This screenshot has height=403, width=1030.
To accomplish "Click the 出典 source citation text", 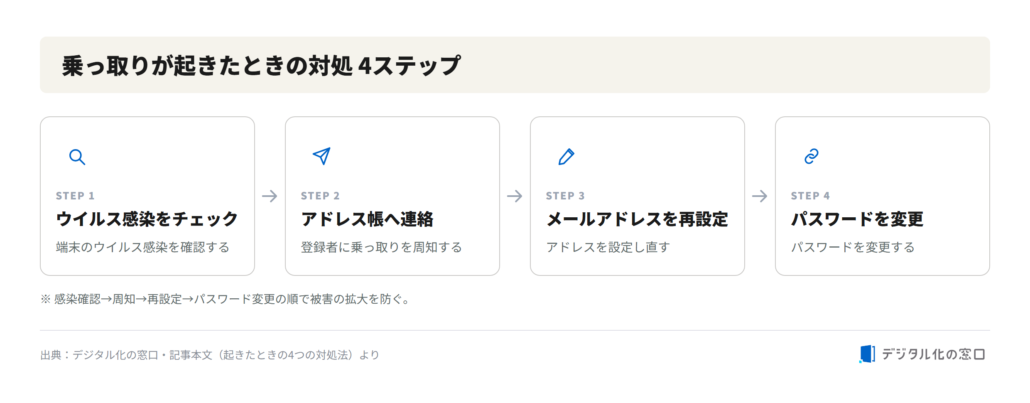I will click(x=210, y=355).
